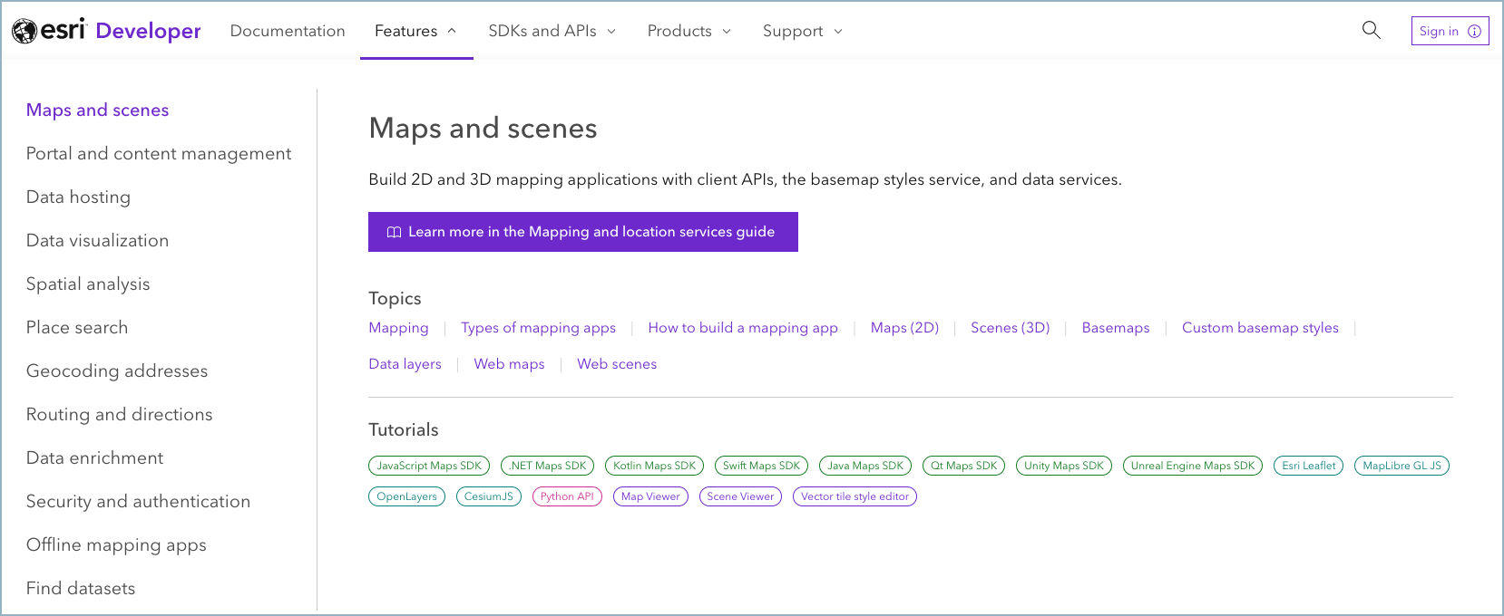Click the Sign in button

(x=1449, y=31)
